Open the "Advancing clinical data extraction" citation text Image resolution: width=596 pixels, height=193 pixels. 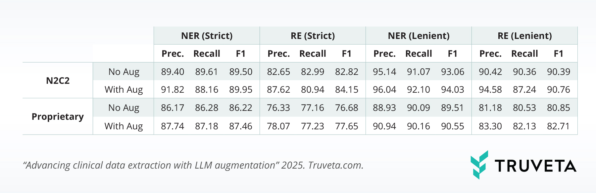(193, 165)
